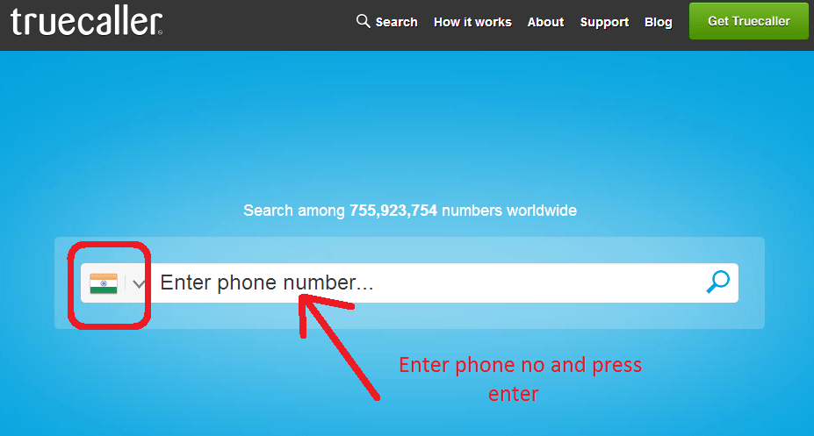
Task: Select the India flag country icon
Action: pos(104,283)
